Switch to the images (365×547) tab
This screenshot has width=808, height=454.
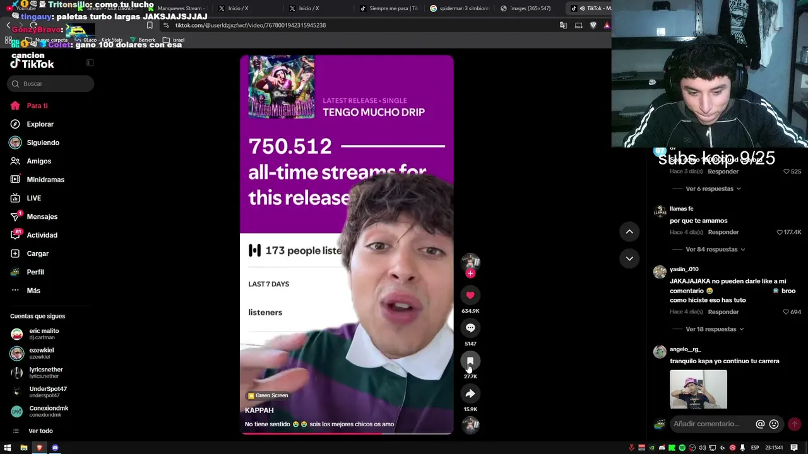(x=530, y=8)
